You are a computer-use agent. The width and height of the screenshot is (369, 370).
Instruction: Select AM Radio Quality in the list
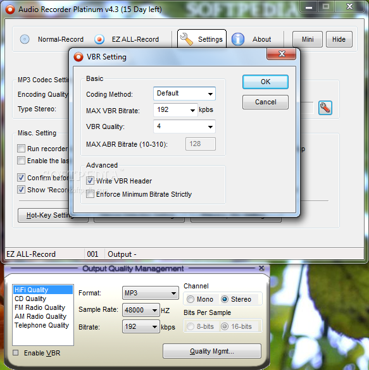[x=43, y=316]
